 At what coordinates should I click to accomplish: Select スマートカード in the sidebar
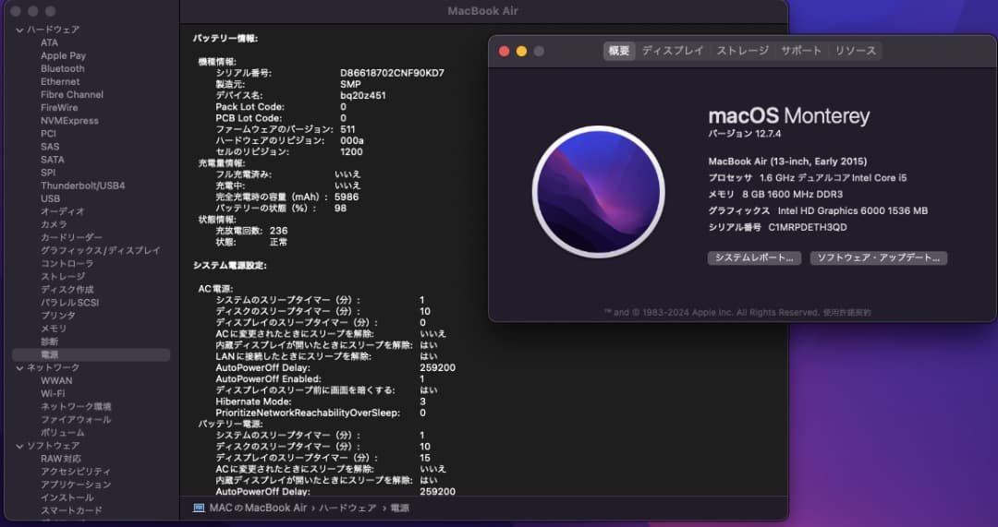coord(71,510)
